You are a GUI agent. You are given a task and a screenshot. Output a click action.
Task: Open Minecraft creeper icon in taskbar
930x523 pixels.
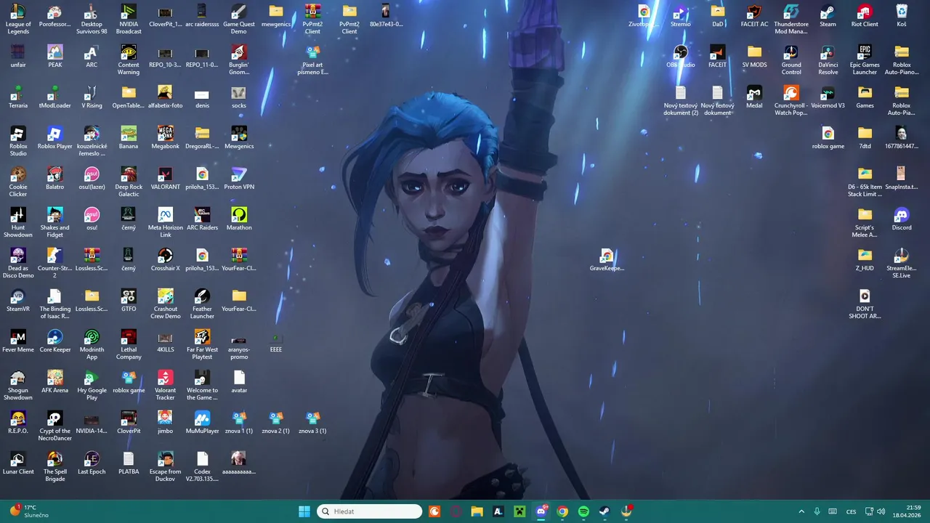(519, 511)
